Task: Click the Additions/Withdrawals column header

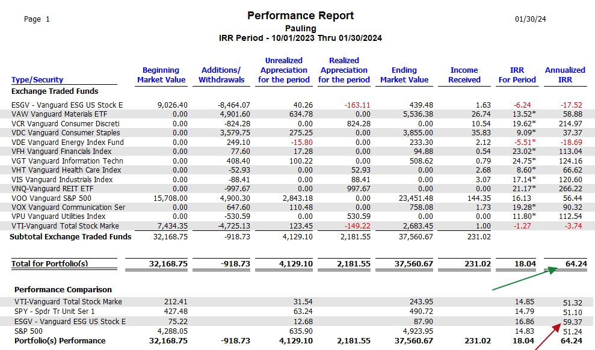Action: [x=221, y=75]
